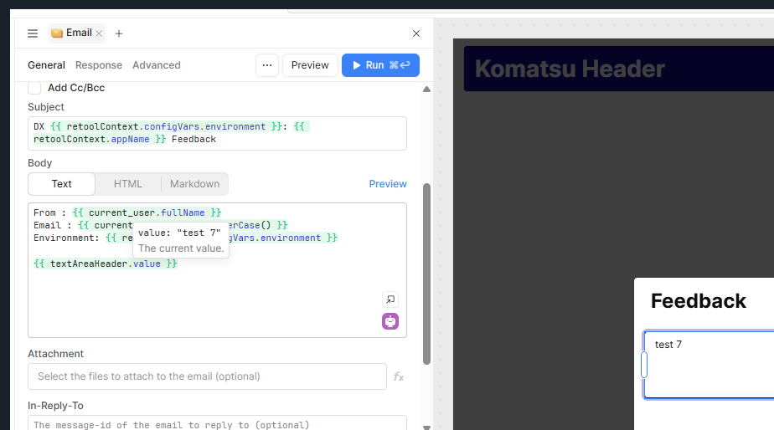This screenshot has width=774, height=430.
Task: Open the purple AI assistant icon
Action: pyautogui.click(x=390, y=321)
